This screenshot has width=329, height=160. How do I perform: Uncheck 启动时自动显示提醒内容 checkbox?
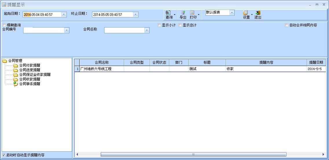(x=4, y=155)
